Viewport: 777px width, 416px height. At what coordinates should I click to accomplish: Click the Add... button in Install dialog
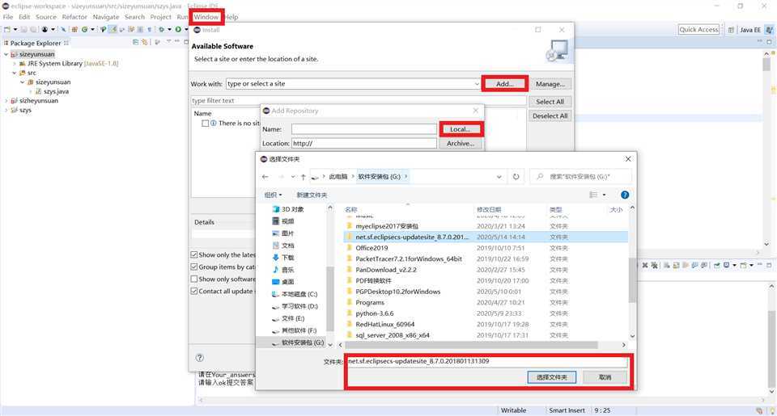pos(505,84)
